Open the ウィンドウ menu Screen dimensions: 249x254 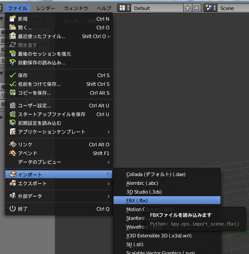click(76, 8)
